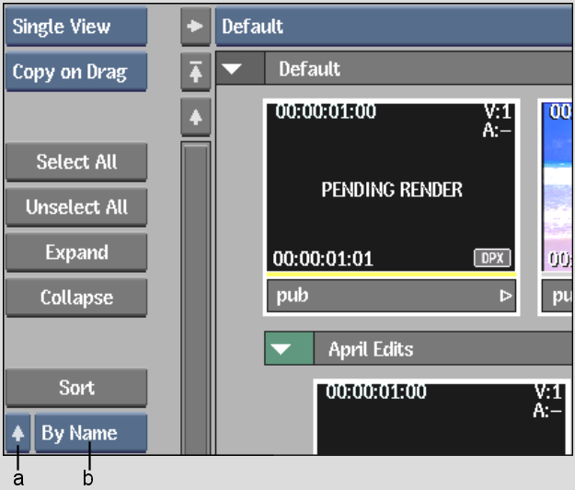Click the Collapse button

pos(76,297)
